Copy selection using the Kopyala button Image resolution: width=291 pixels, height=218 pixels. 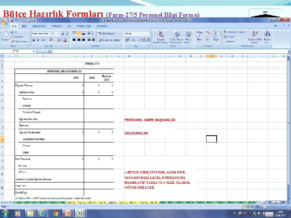point(16,37)
